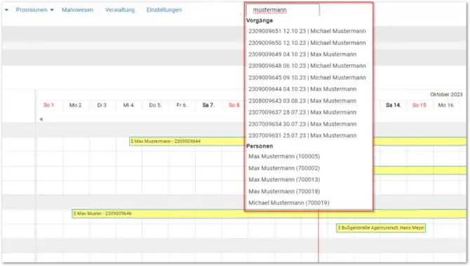The height and width of the screenshot is (266, 470).
Task: Click the Do 5 day header
Action: pos(155,105)
